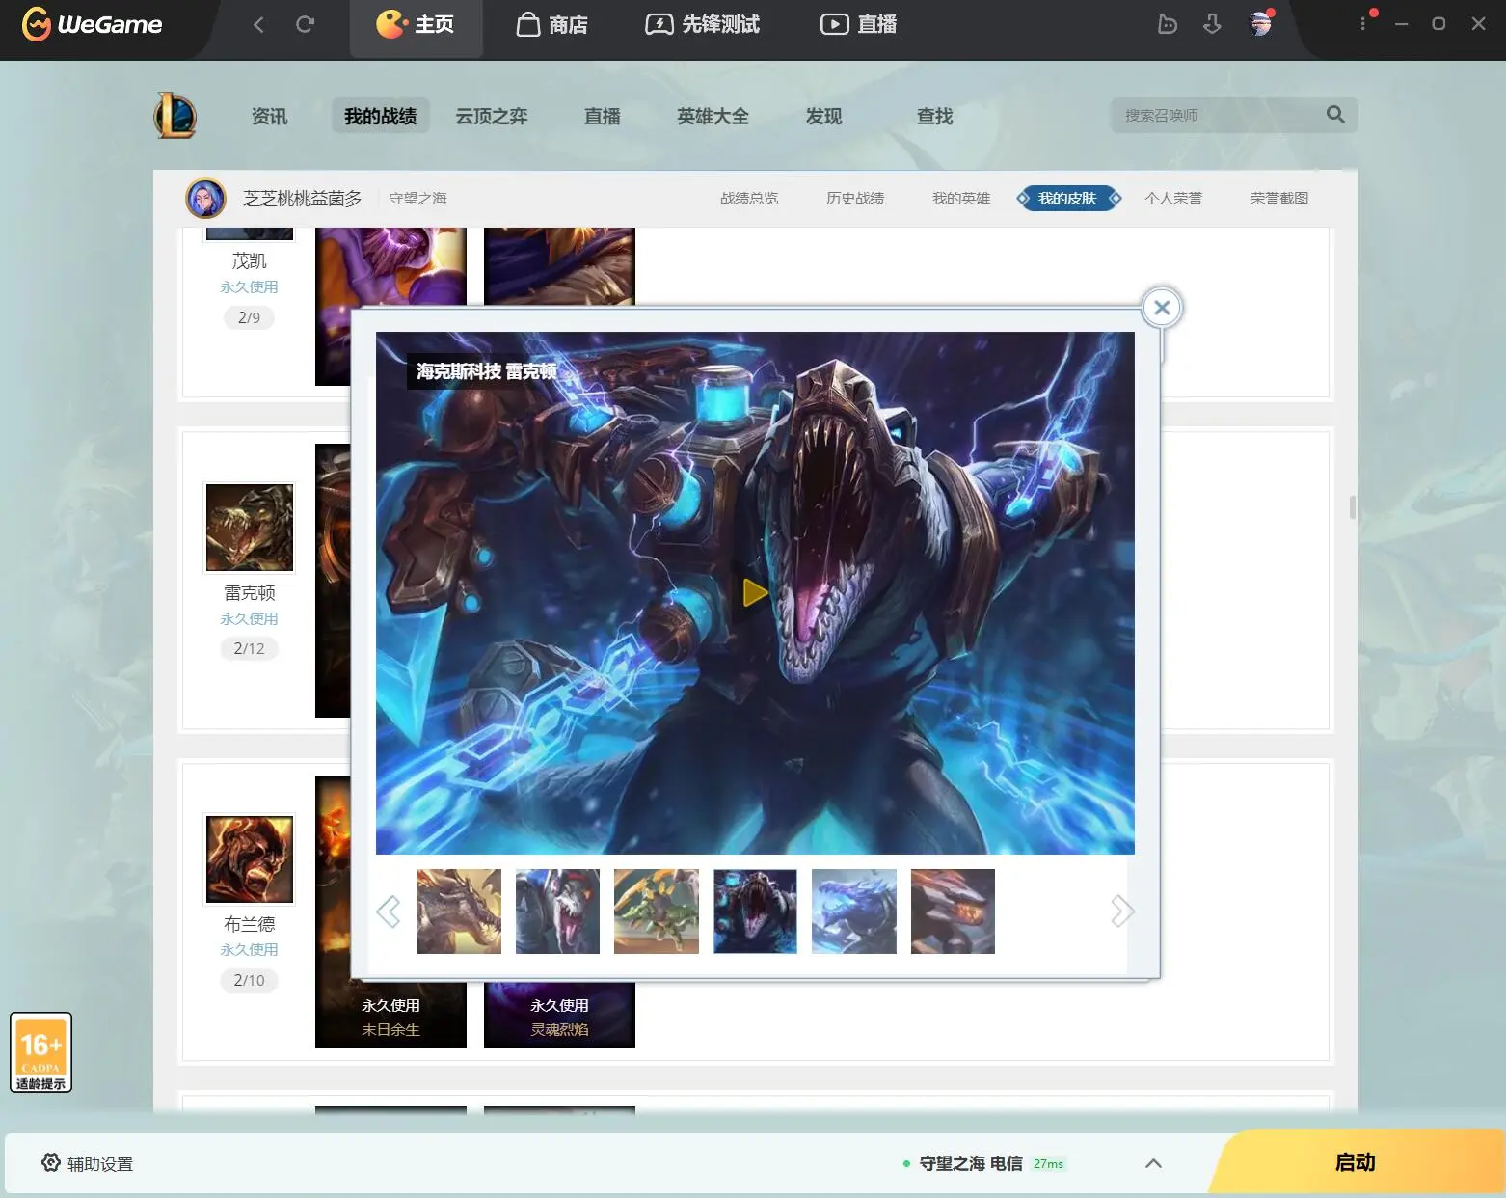Screen dimensions: 1506x1198
Task: Expand the server panel chevron
Action: [1153, 1163]
